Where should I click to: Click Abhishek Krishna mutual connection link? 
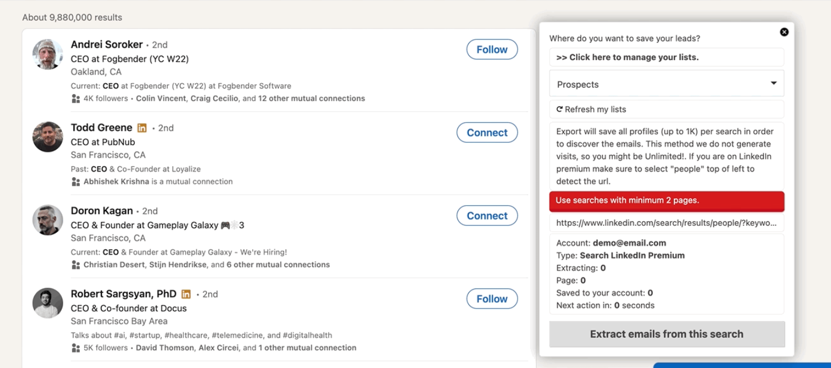(x=116, y=182)
